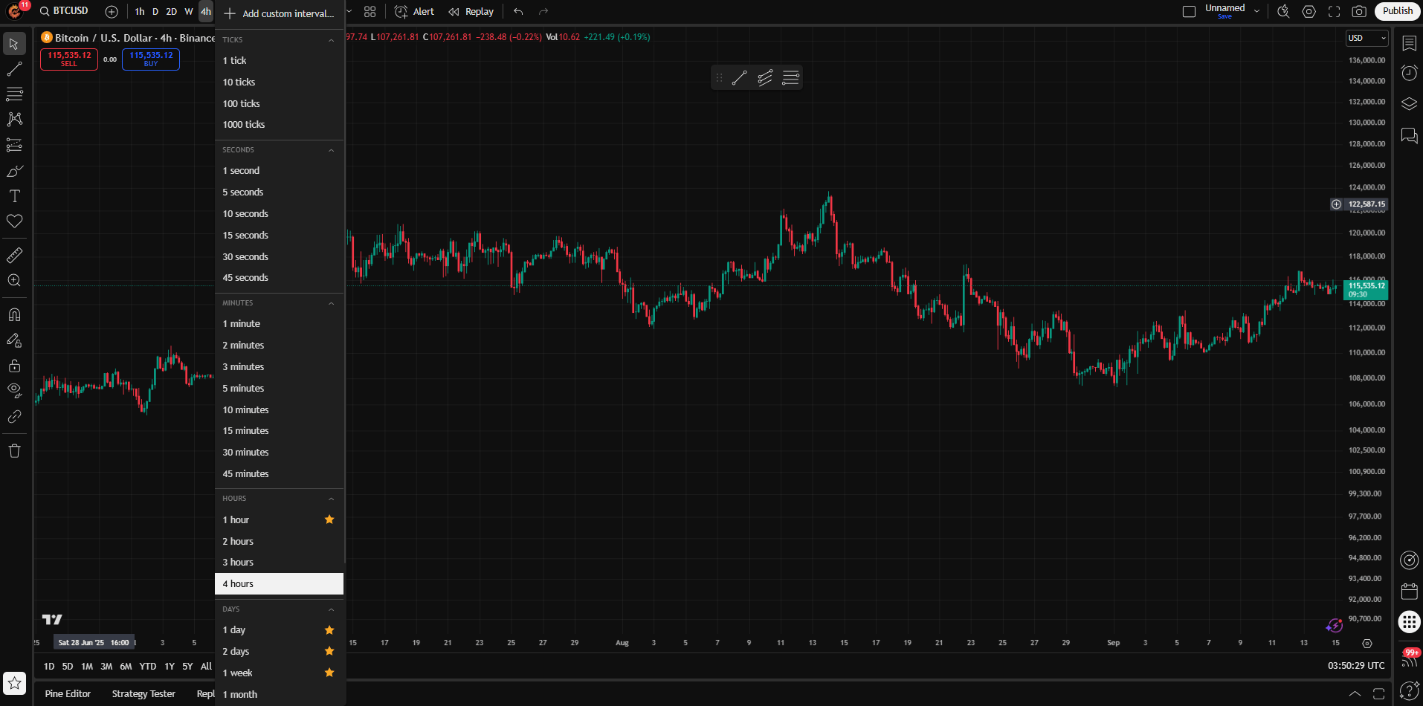Open the patterns drawing tools
Screen dimensions: 1423x706
14,120
